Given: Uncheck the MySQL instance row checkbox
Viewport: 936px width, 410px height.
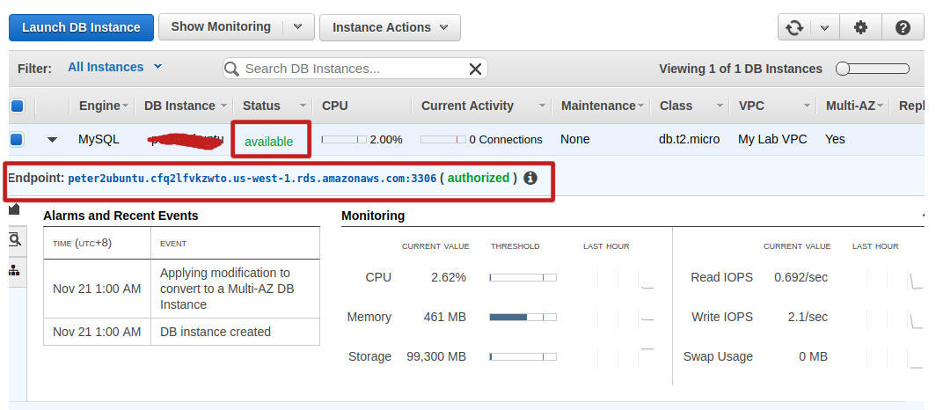Looking at the screenshot, I should pos(17,139).
